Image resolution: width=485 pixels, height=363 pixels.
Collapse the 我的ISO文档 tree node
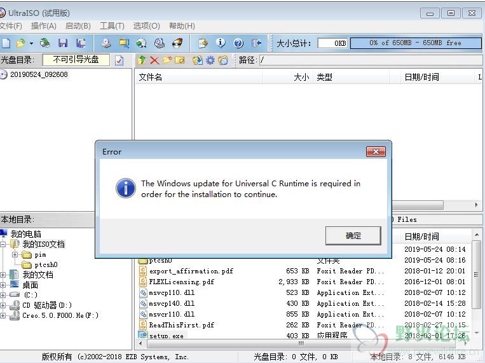(3, 245)
